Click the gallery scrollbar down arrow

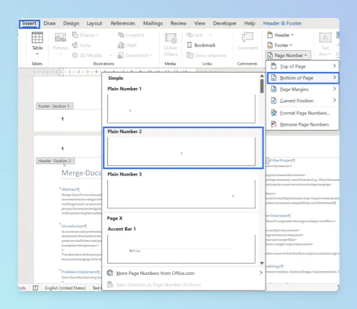pos(262,263)
